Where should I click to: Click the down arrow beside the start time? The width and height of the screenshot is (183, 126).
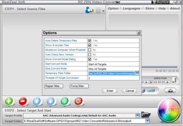tap(151, 82)
